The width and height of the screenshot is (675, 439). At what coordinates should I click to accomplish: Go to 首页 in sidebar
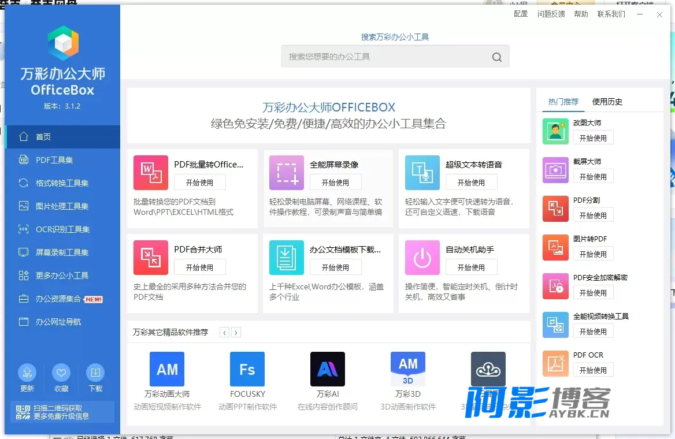coord(64,137)
